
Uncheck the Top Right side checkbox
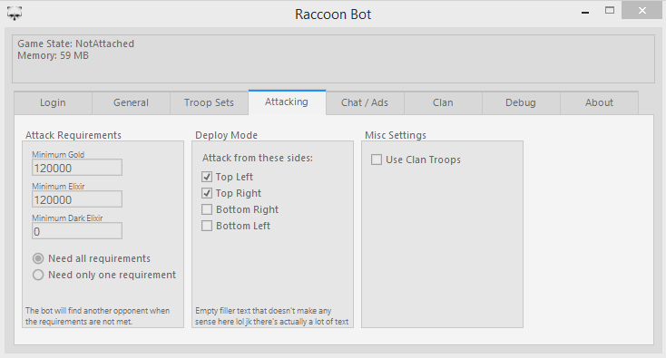tap(207, 193)
